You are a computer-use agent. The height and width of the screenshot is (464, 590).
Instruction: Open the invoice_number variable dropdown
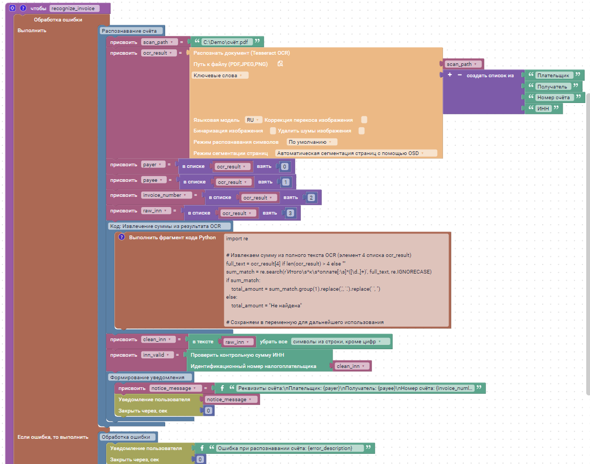tap(166, 195)
